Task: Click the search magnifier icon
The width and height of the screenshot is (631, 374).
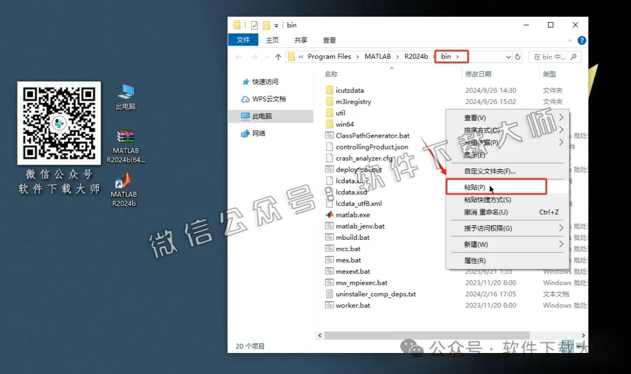Action: point(574,57)
